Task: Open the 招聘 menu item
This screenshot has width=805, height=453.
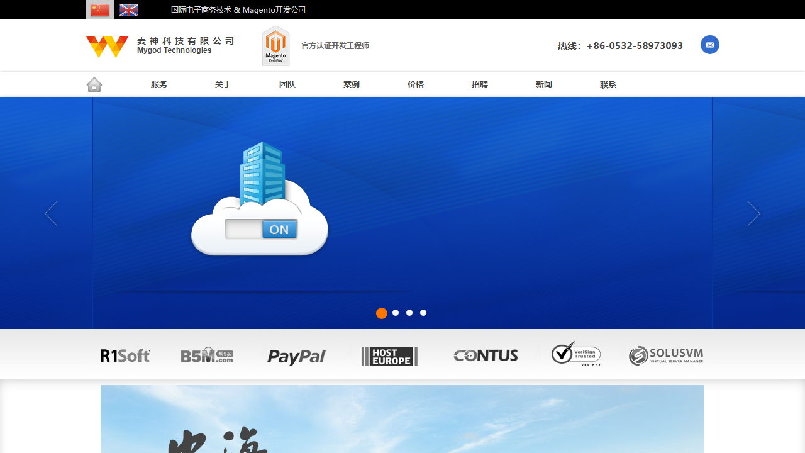Action: pyautogui.click(x=480, y=84)
